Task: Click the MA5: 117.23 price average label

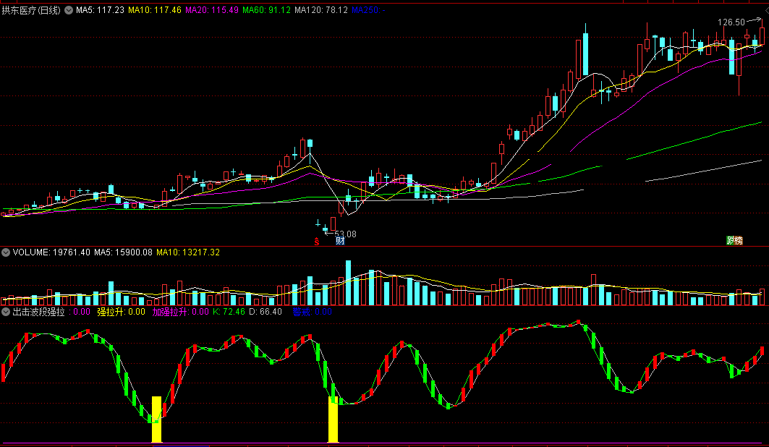Action: [x=100, y=10]
